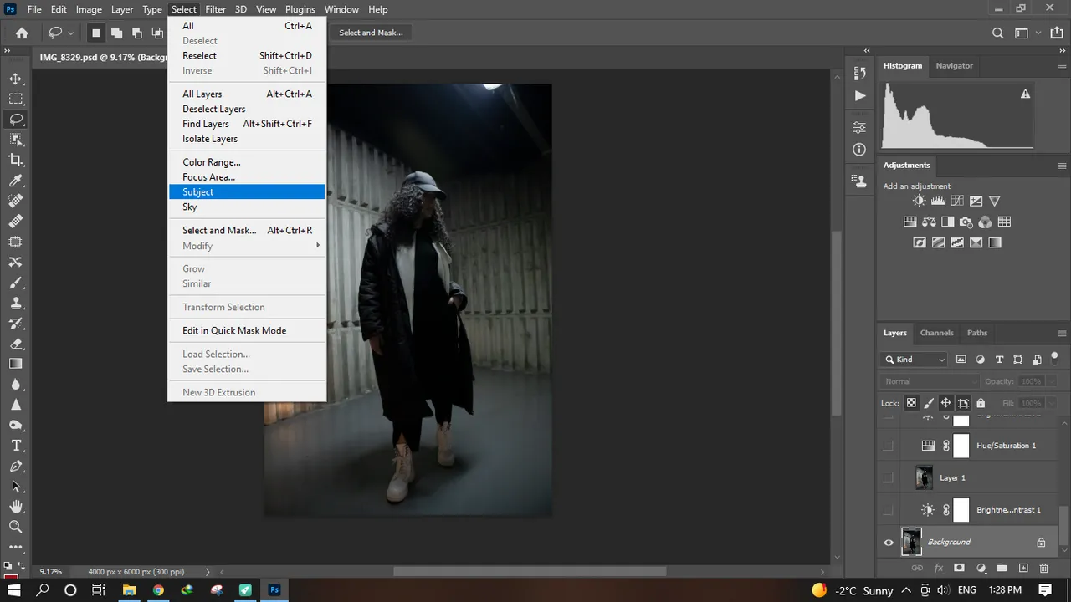Switch to the Channels tab
This screenshot has height=602, width=1071.
936,333
